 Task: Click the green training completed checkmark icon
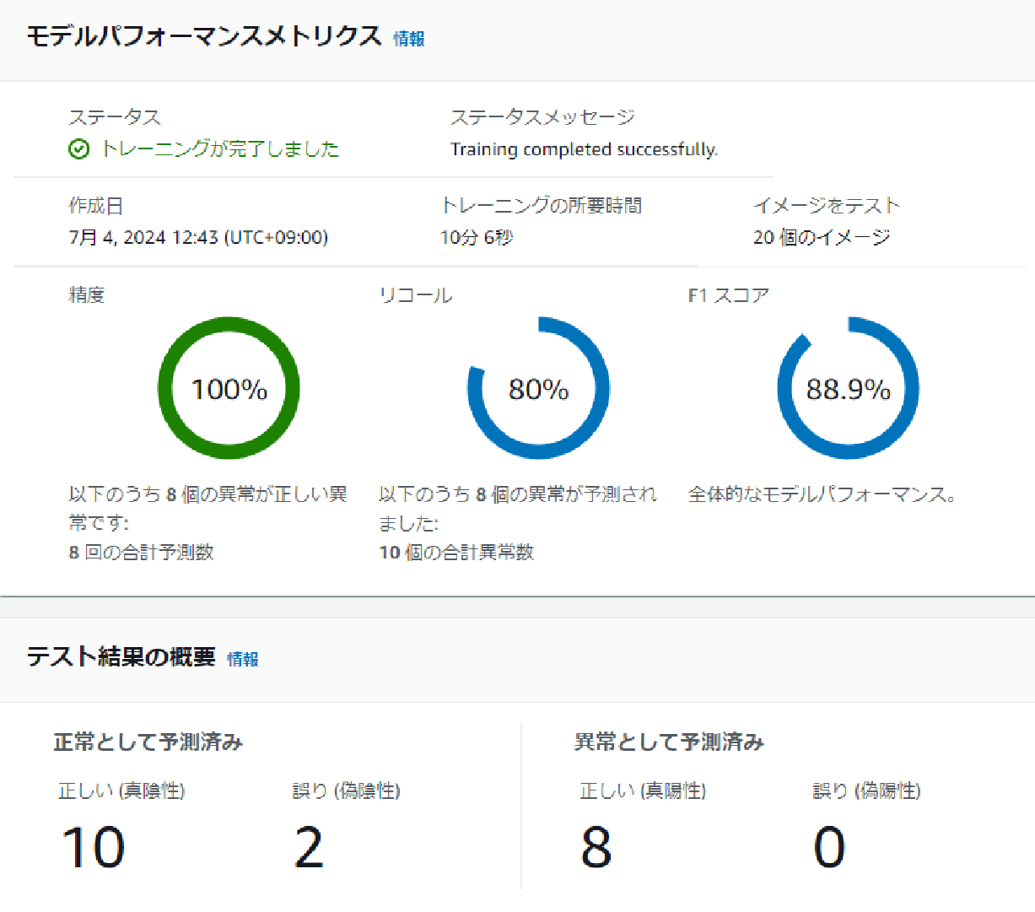click(78, 148)
